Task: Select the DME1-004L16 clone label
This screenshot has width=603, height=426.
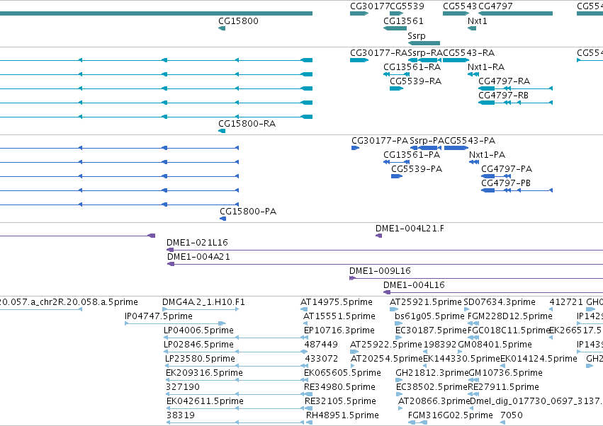Action: click(414, 285)
